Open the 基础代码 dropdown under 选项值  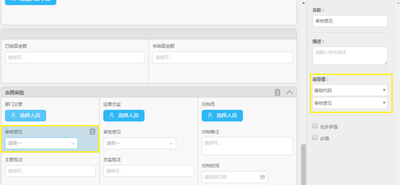(350, 90)
